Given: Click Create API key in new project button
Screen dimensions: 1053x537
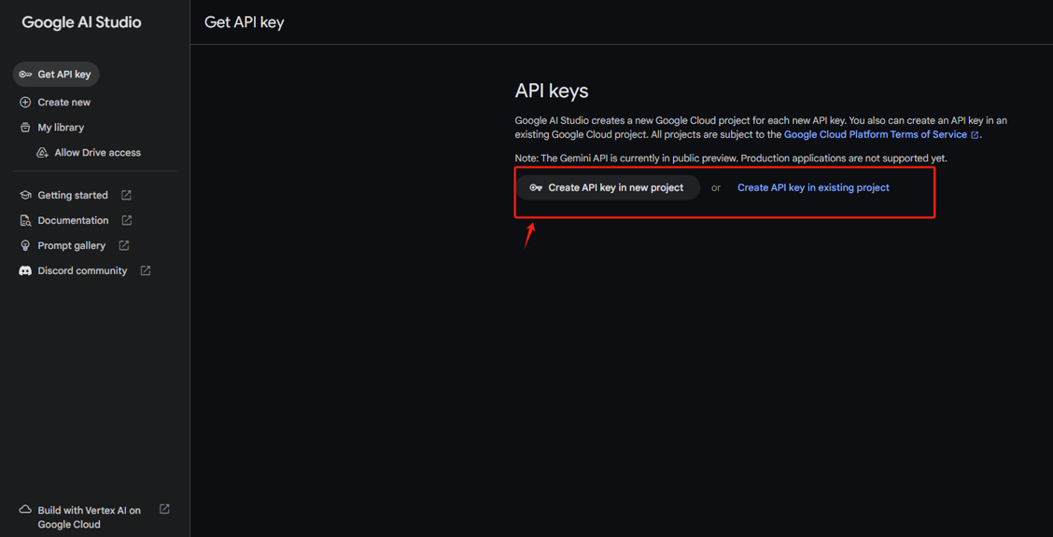Looking at the screenshot, I should [608, 187].
